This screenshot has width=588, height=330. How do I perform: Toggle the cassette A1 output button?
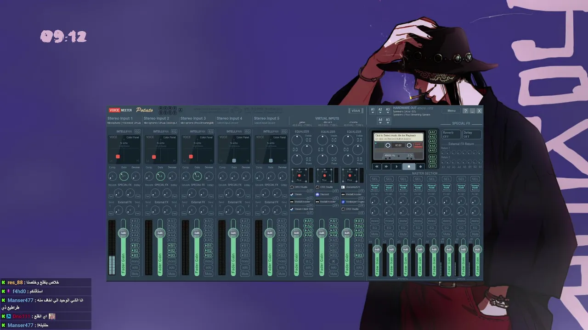click(x=432, y=132)
